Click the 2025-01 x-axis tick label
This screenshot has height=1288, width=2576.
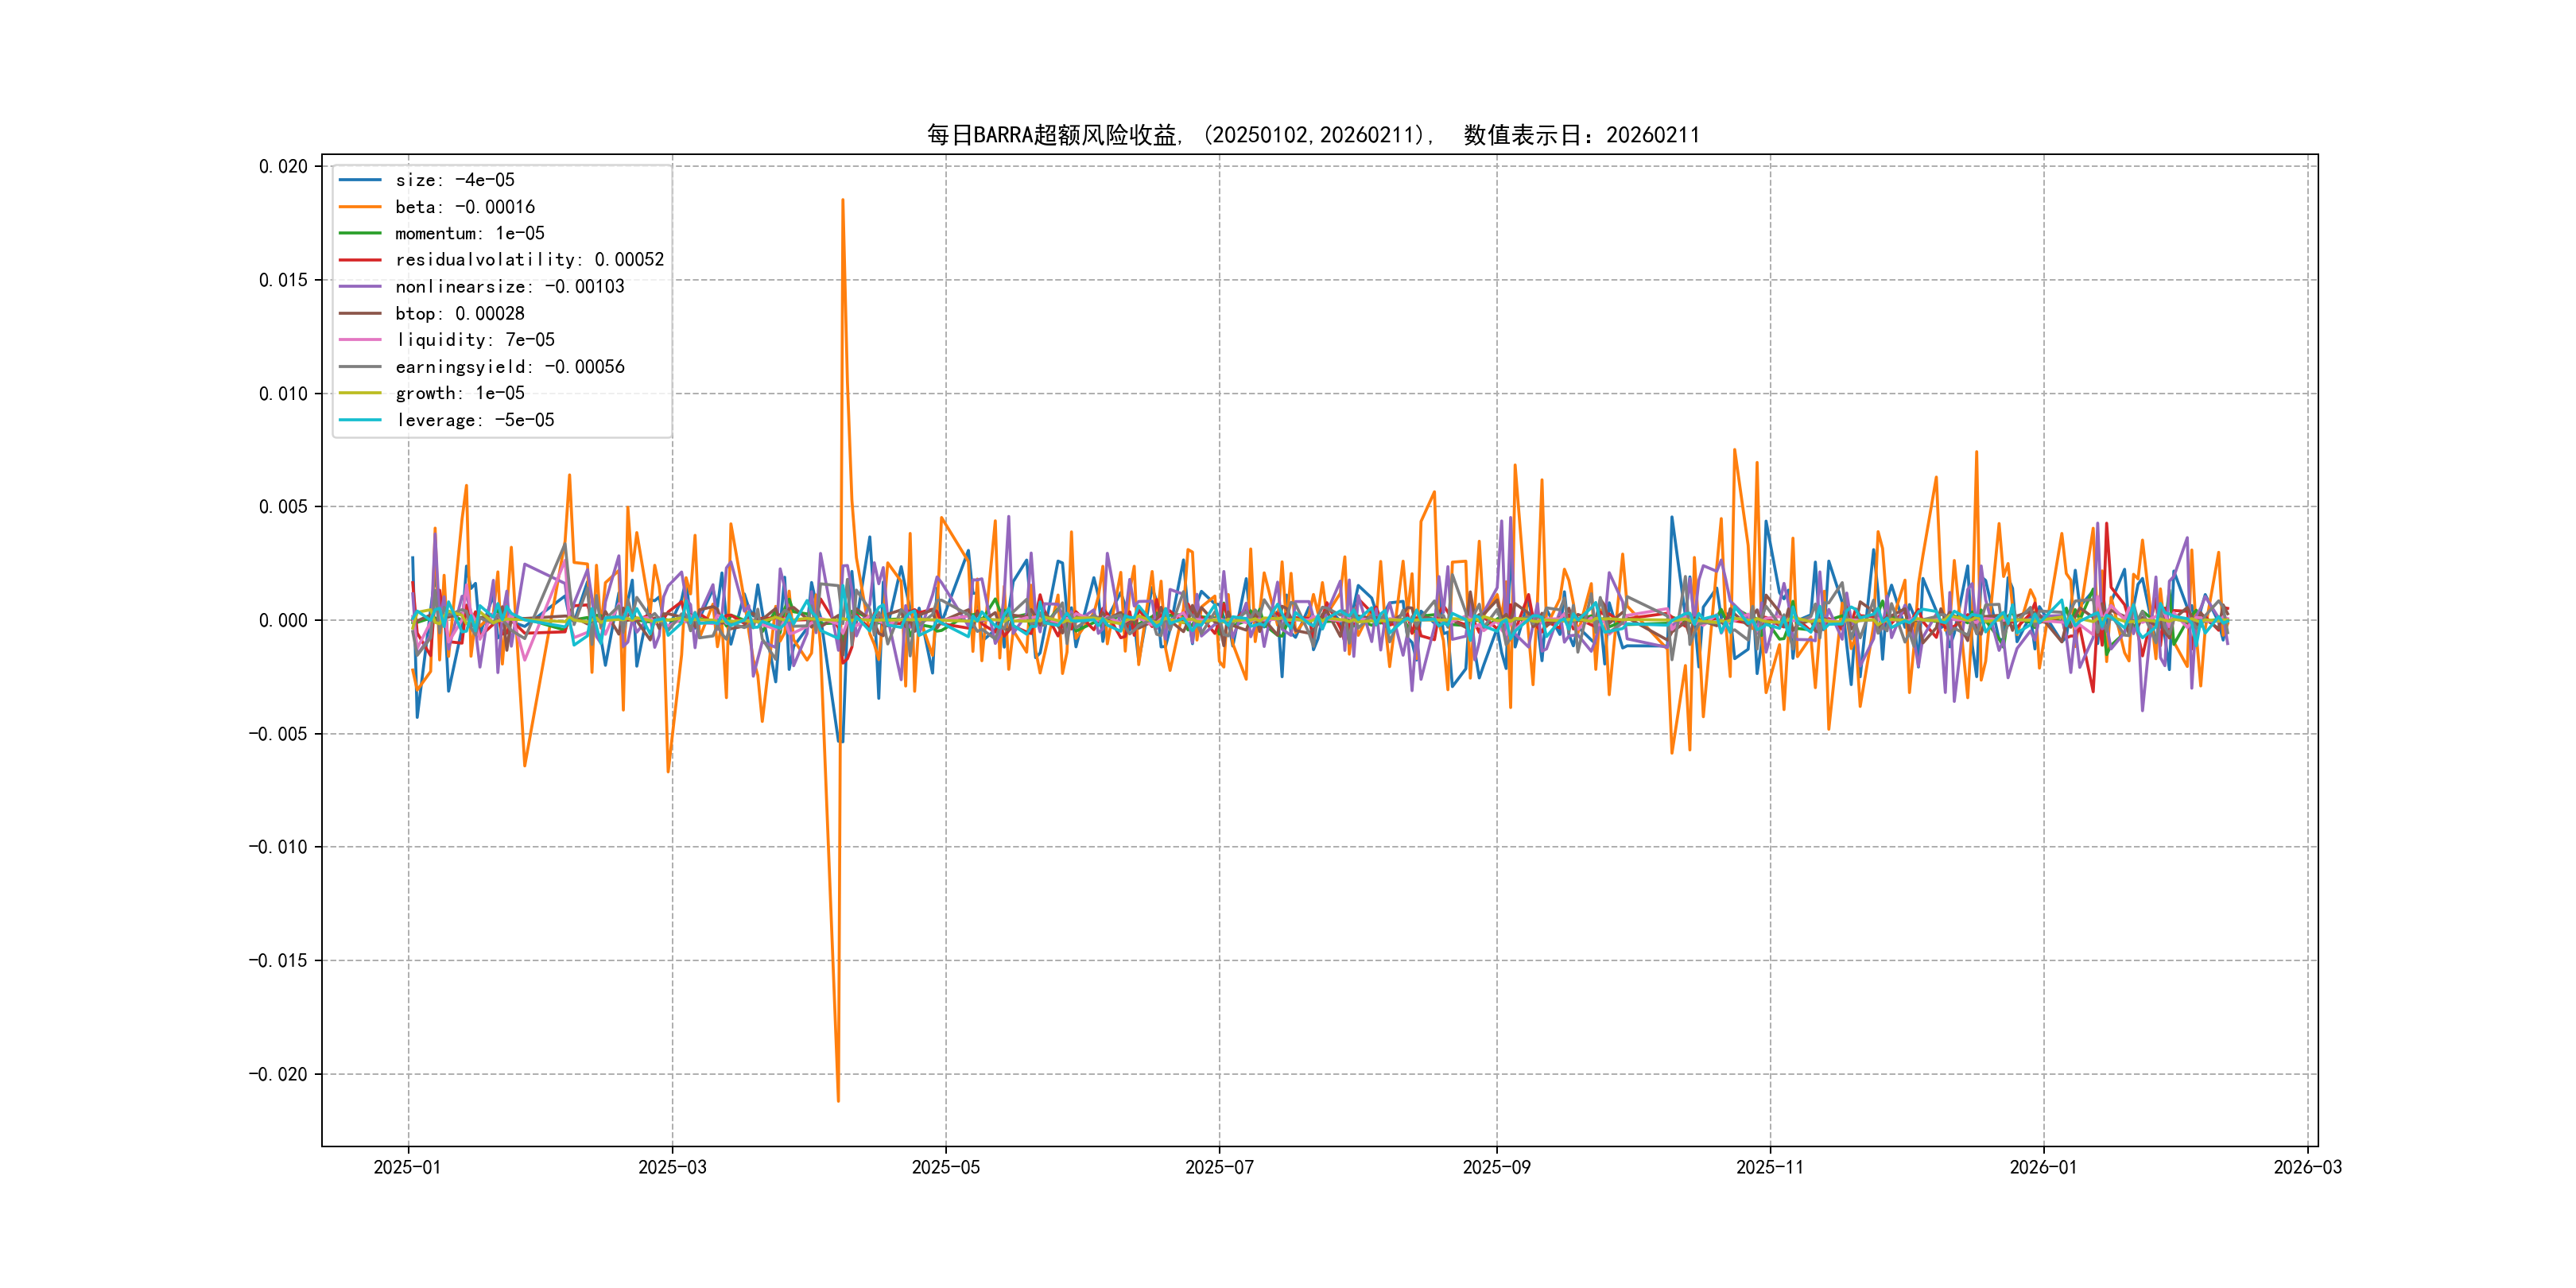[407, 1167]
